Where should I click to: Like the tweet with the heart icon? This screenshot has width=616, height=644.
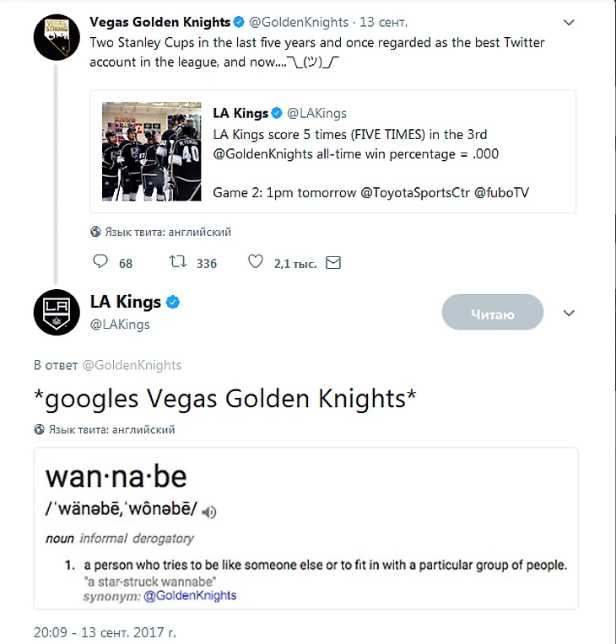(255, 263)
